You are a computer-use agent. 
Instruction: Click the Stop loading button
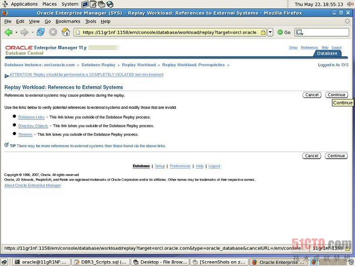[x=53, y=32]
